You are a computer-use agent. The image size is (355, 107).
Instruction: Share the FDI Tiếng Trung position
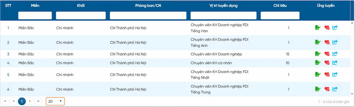335,89
